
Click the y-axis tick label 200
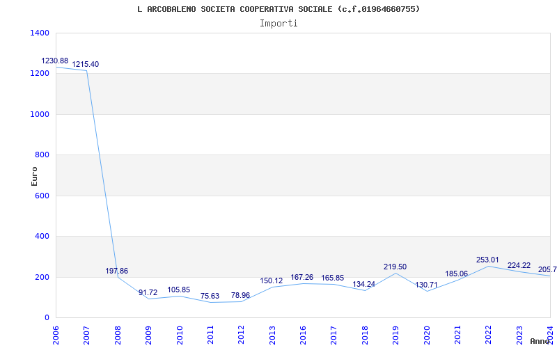42,277
